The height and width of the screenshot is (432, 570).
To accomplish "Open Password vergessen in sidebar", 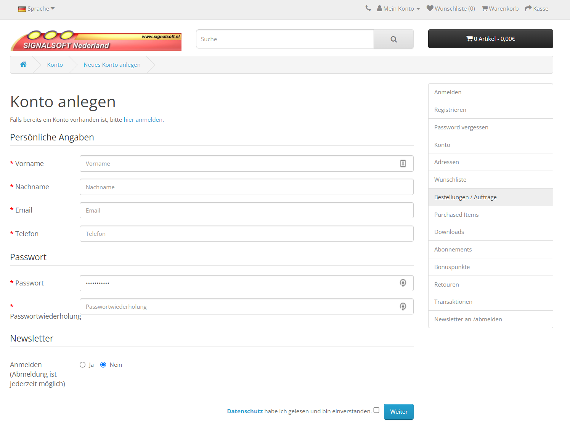I will (x=490, y=127).
